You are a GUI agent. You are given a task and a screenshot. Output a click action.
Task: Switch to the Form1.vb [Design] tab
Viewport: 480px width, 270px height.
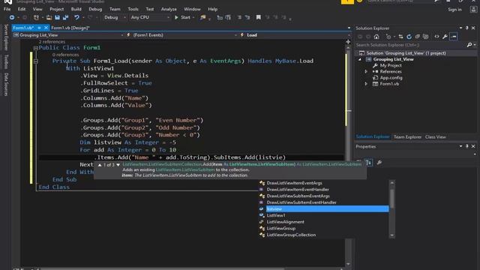point(70,28)
